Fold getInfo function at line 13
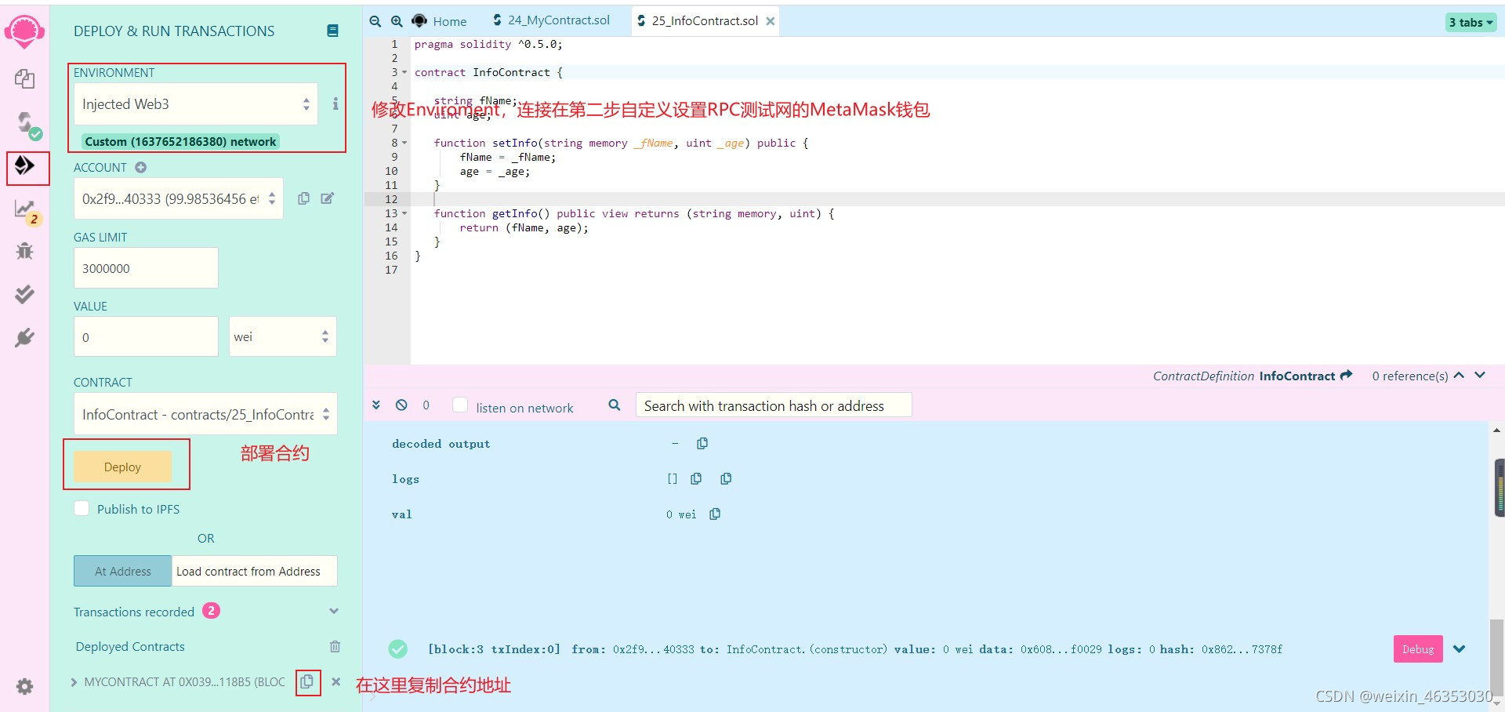 (x=404, y=213)
